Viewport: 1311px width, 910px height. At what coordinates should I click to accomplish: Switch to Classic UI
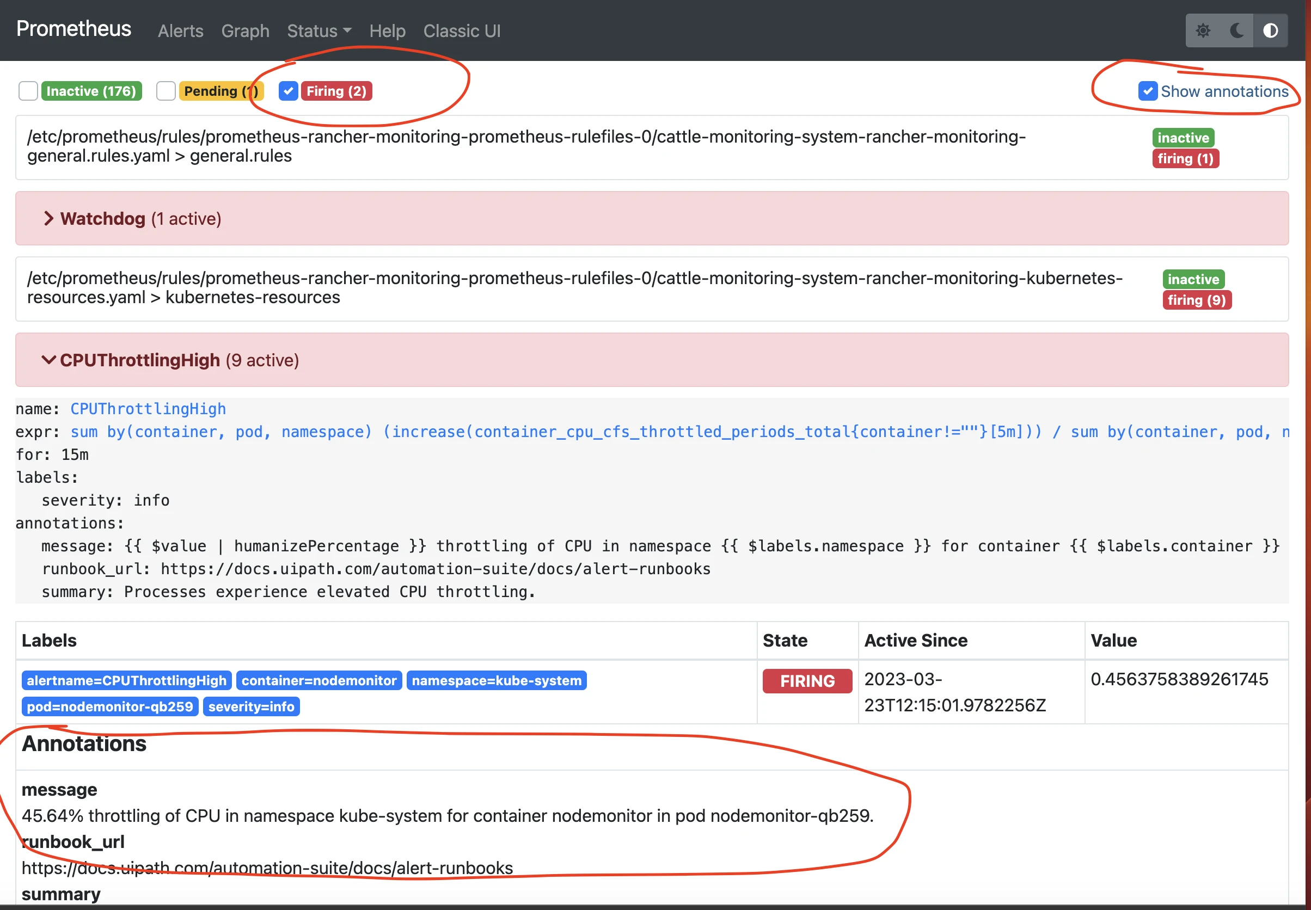tap(462, 31)
